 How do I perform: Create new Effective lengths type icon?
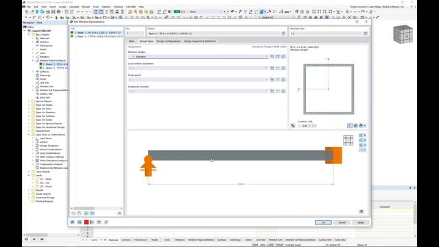pos(272,56)
